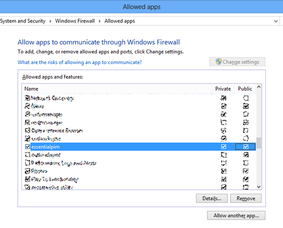This screenshot has width=283, height=228.
Task: Go to System and Security breadcrumb
Action: point(23,21)
